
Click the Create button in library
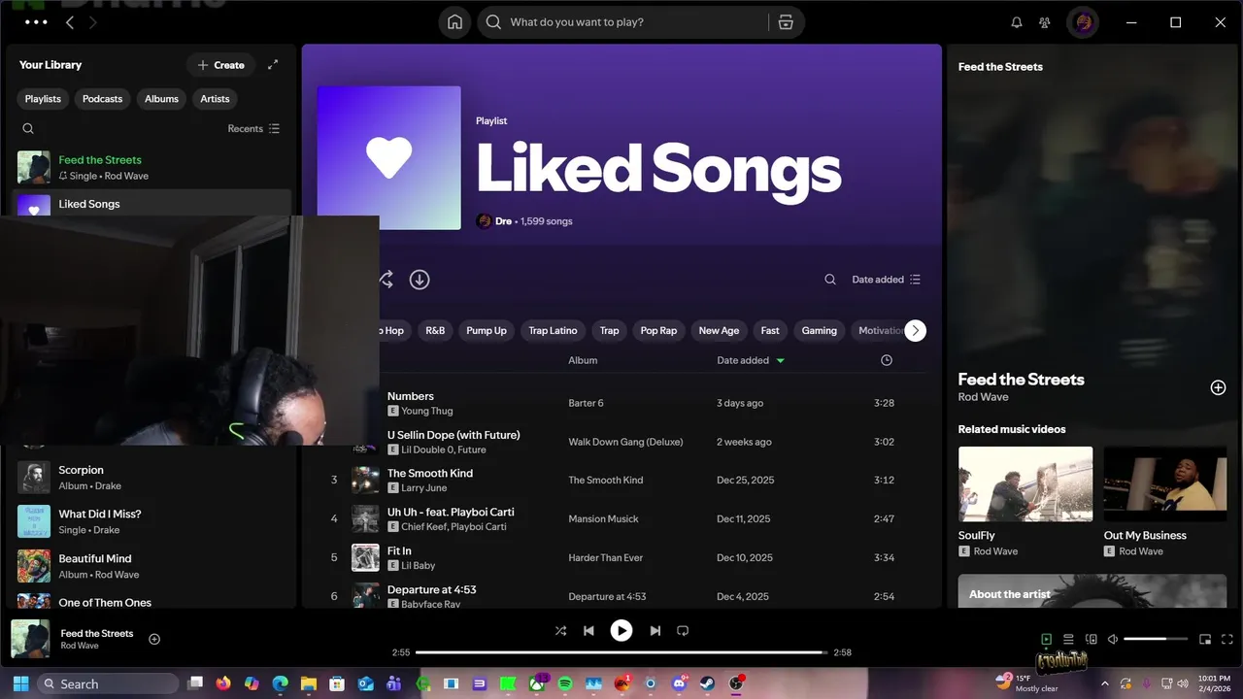tap(220, 65)
